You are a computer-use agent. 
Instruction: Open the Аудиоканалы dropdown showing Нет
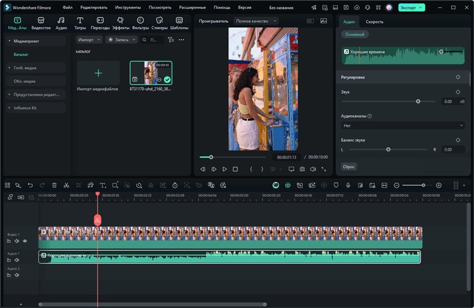[x=403, y=125]
